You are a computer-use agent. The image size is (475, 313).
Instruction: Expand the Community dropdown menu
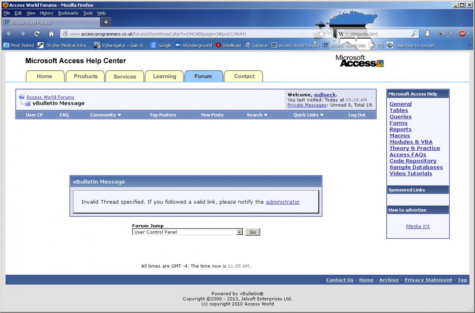(106, 115)
